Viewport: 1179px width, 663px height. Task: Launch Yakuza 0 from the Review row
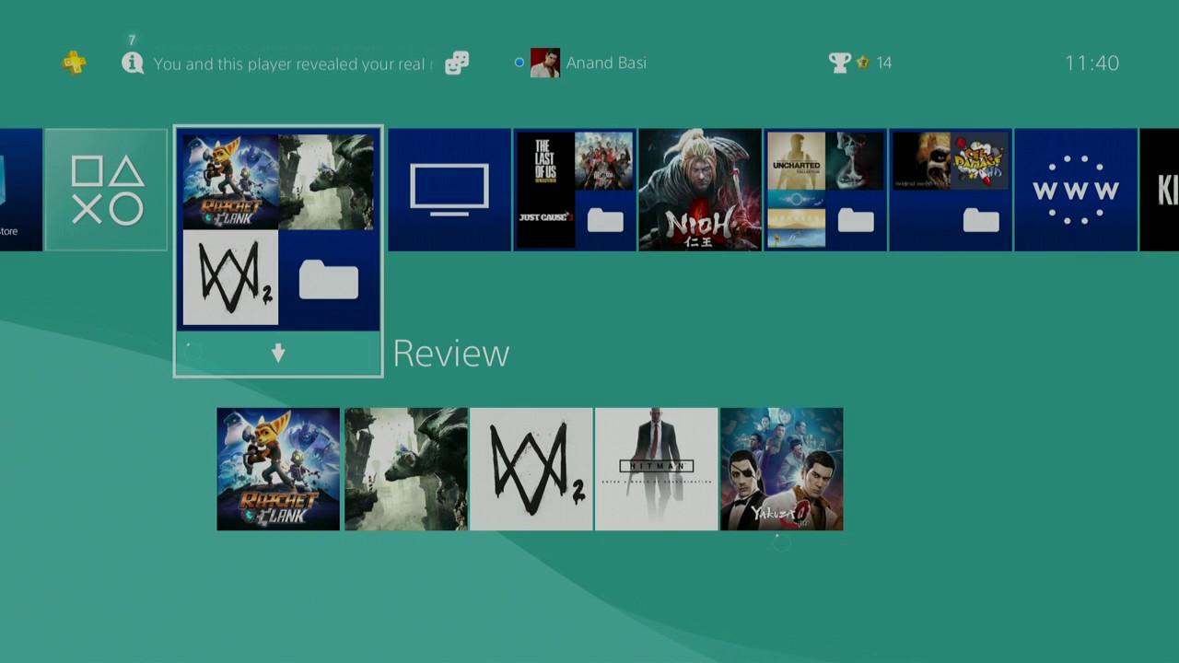point(782,470)
